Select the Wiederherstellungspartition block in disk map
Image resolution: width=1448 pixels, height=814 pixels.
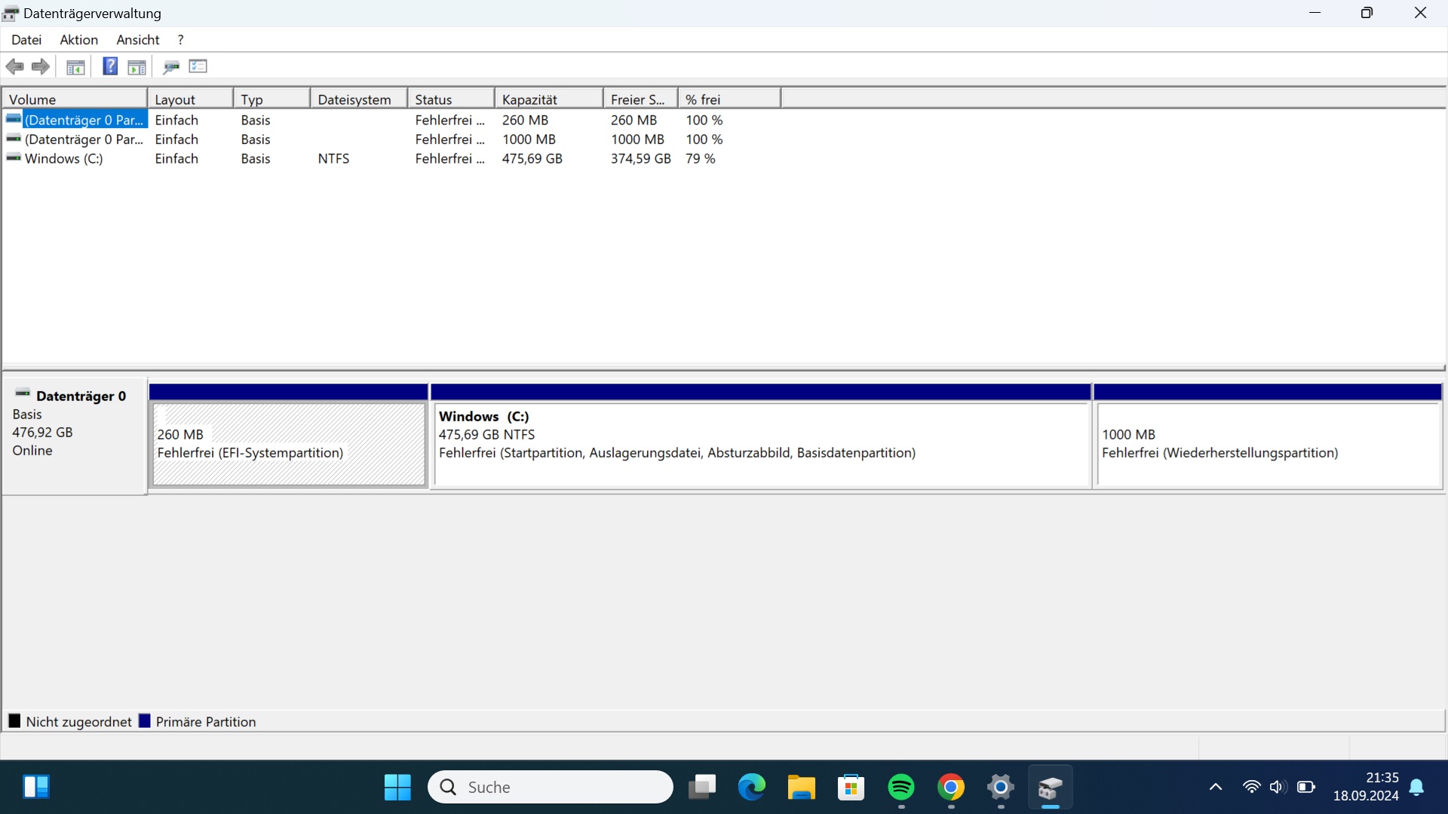click(x=1267, y=445)
